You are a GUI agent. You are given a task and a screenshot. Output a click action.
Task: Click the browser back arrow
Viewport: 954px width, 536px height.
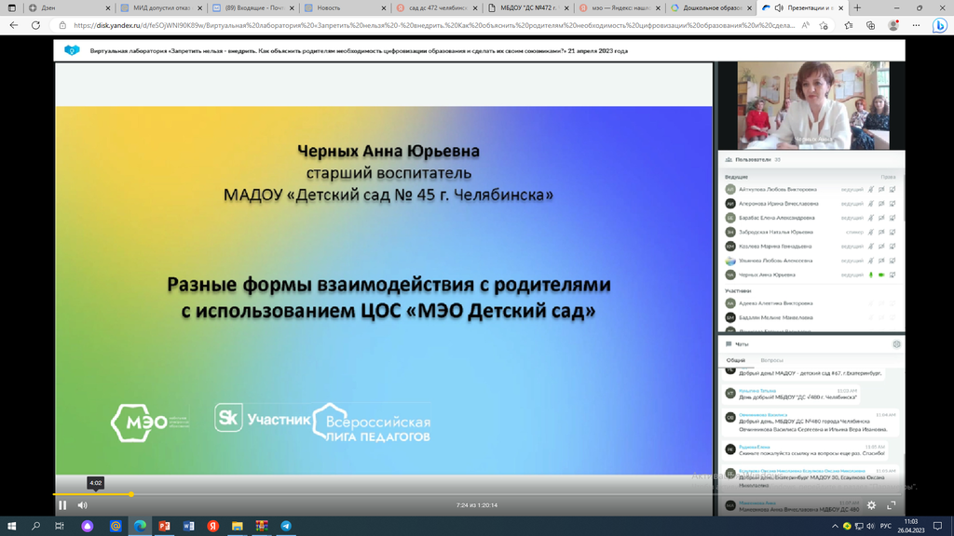(13, 26)
